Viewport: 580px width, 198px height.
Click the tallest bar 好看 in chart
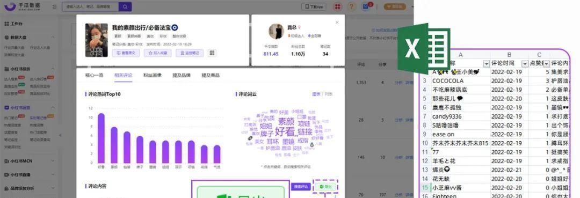tap(101, 138)
